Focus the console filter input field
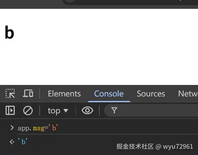This screenshot has height=155, width=198. click(x=151, y=110)
